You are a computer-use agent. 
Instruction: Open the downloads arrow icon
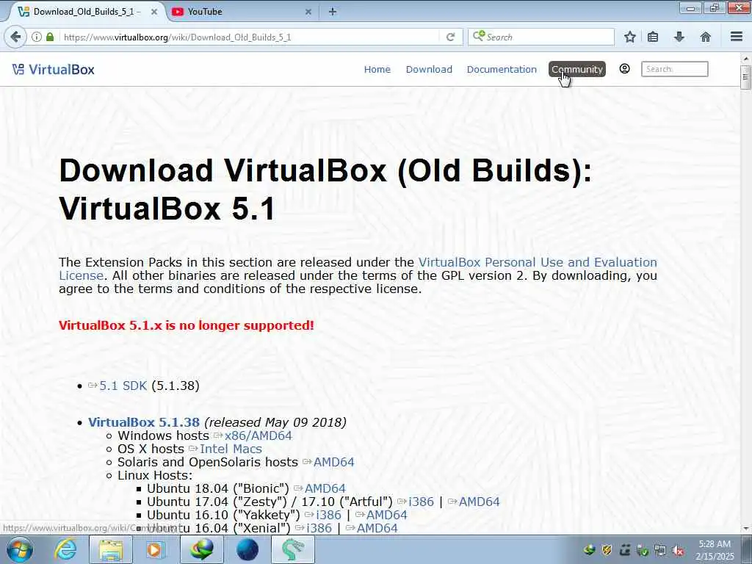(679, 37)
